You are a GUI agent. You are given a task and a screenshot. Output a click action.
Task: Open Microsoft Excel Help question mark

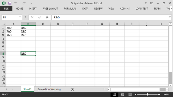[x=146, y=3]
